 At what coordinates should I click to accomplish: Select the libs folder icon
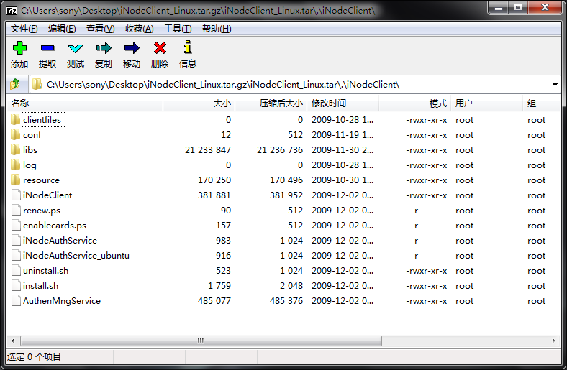(x=15, y=150)
